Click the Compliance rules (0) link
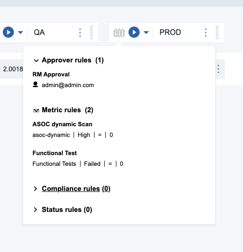The width and height of the screenshot is (243, 252). [x=76, y=189]
